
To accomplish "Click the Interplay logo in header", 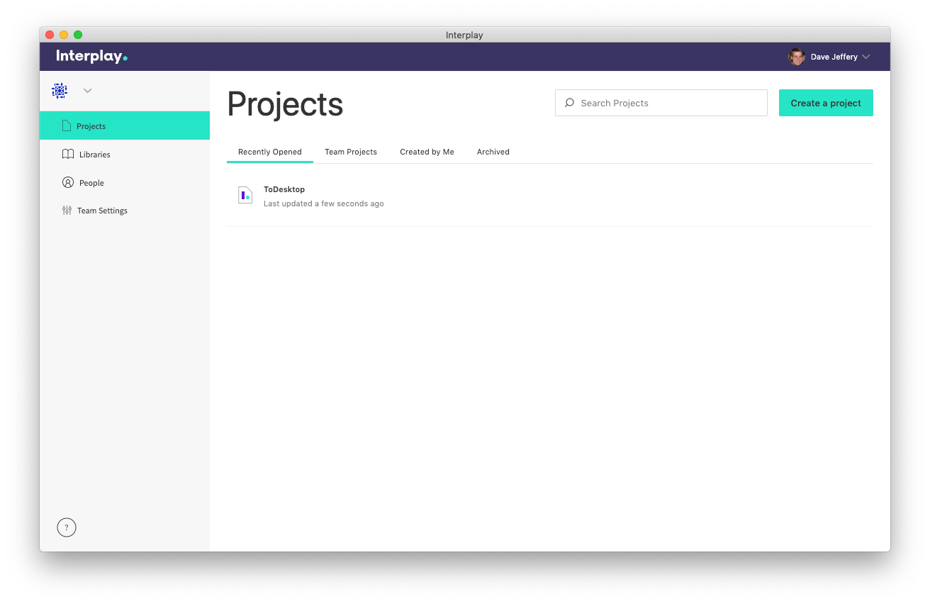I will point(91,57).
